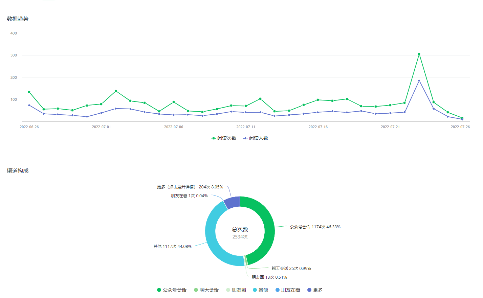Toggle 朋友圈 in the pie legend
The width and height of the screenshot is (483, 298).
click(x=236, y=290)
